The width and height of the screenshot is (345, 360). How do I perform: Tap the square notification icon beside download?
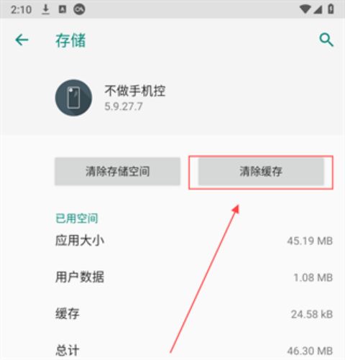tap(63, 9)
